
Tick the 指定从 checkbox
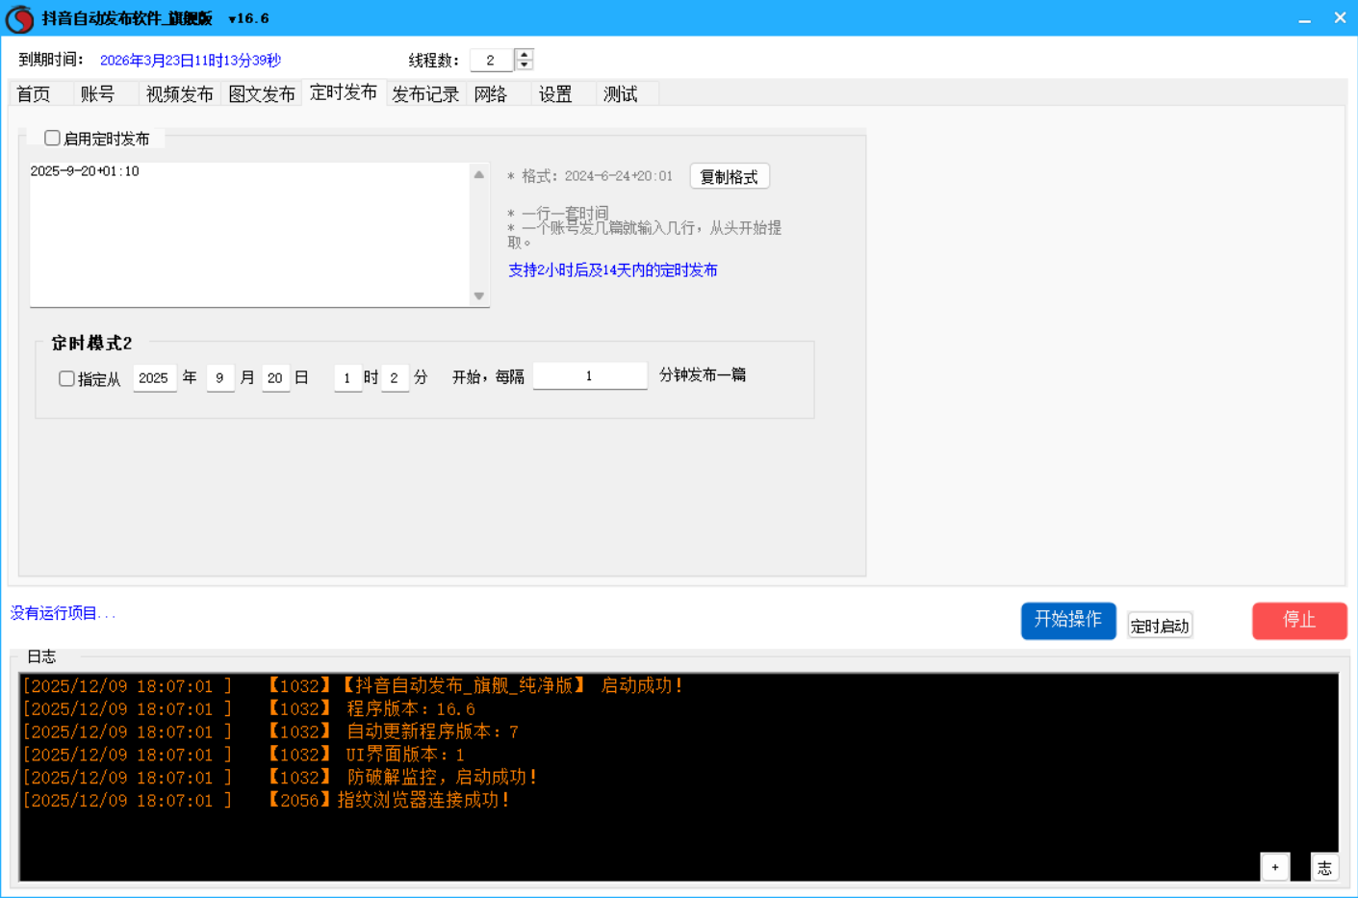click(66, 379)
